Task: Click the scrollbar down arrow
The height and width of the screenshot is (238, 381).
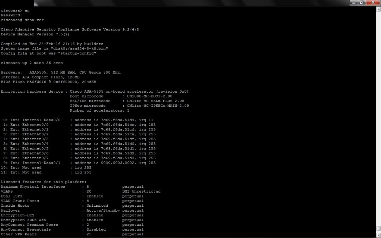Action: [x=378, y=235]
